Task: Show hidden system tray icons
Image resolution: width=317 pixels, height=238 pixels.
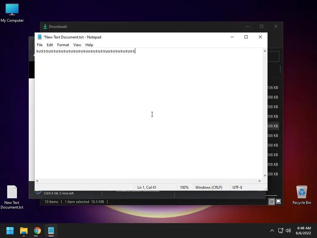Action: tap(272, 231)
